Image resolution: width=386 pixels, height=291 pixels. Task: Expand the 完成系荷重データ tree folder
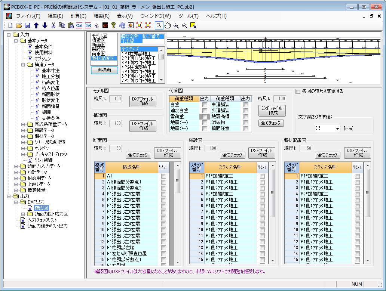(x=24, y=124)
